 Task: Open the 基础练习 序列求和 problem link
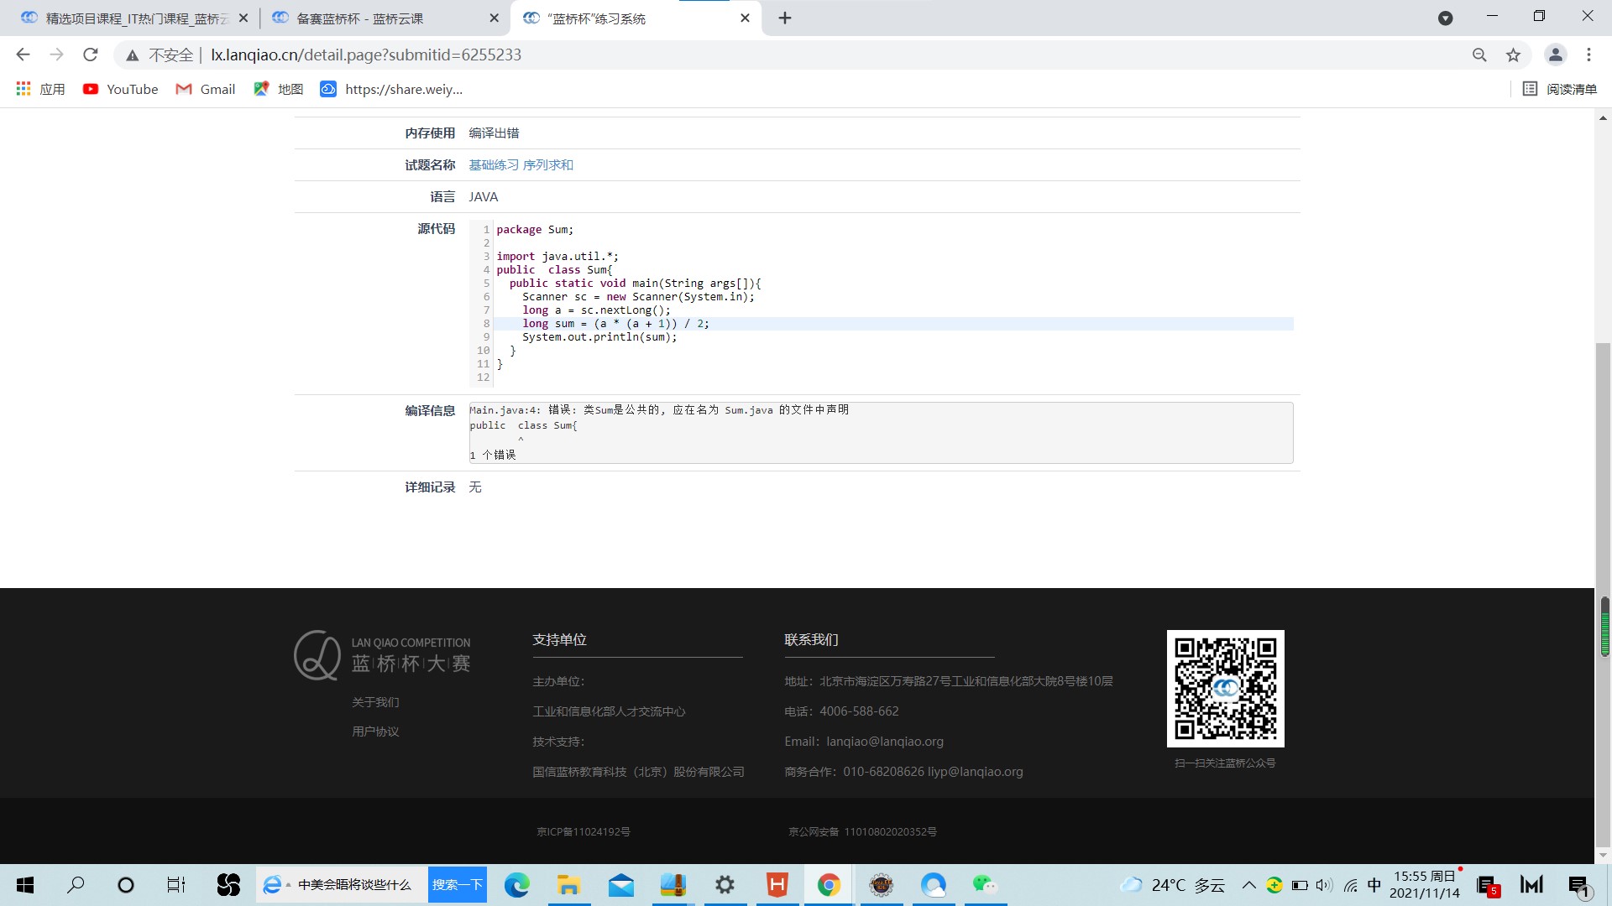tap(521, 164)
